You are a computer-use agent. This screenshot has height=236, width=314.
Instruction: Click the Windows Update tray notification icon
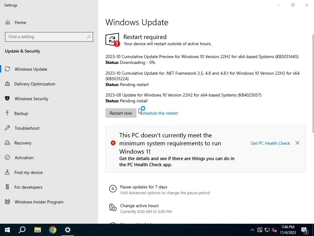click(260, 230)
